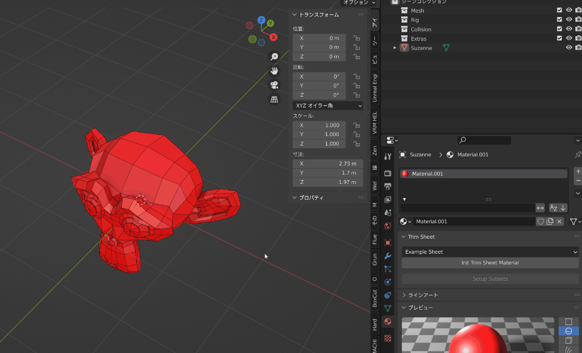Open the Output properties printer icon tab
Screen dimensions: 582x353
[388, 186]
